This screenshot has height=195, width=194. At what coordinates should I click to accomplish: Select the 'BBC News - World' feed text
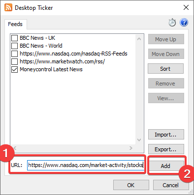pyautogui.click(x=41, y=46)
